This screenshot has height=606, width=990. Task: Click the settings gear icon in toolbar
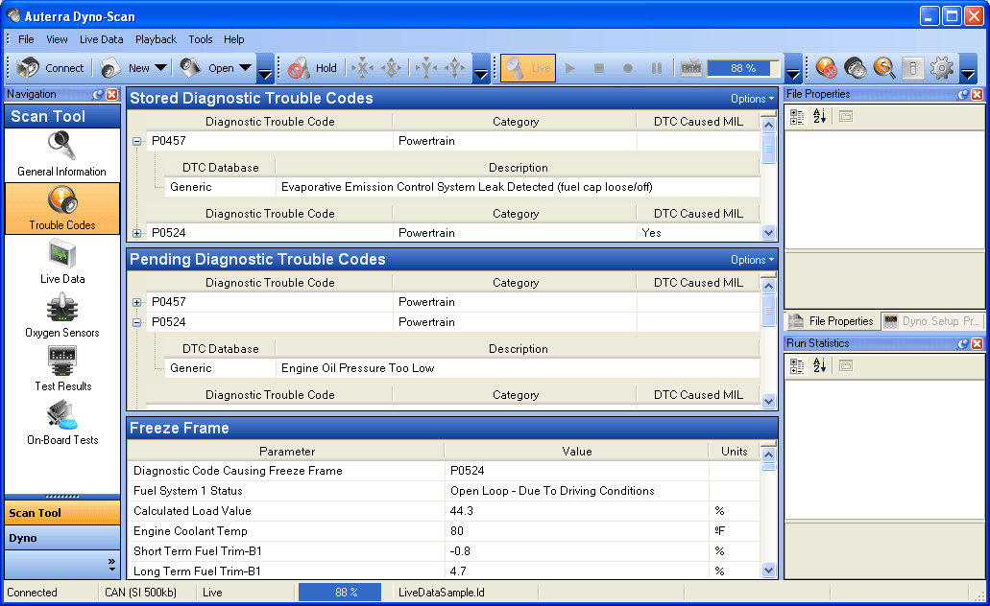[x=942, y=68]
